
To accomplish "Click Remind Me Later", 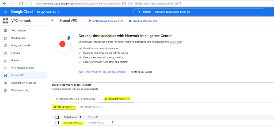I will point(141,72).
